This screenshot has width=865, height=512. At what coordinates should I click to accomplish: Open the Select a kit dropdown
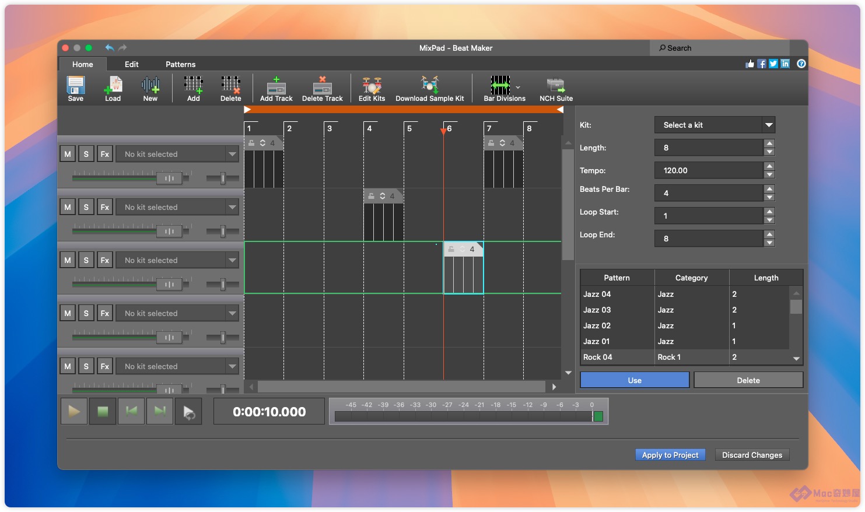(715, 125)
